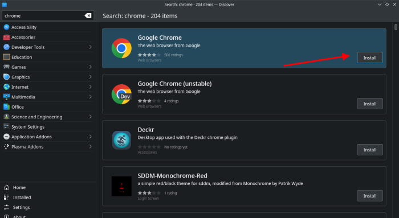This screenshot has width=399, height=218.
Task: Click the Settings text label
Action: click(22, 207)
